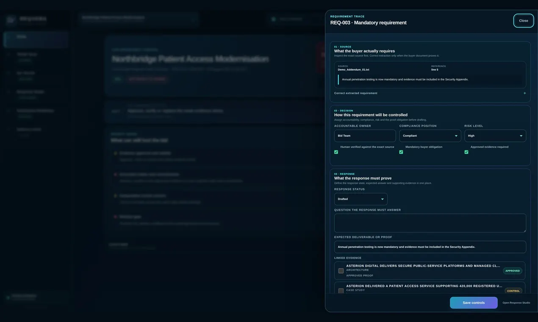
Task: Click the heading How this requirement will be controlled
Action: [371, 115]
